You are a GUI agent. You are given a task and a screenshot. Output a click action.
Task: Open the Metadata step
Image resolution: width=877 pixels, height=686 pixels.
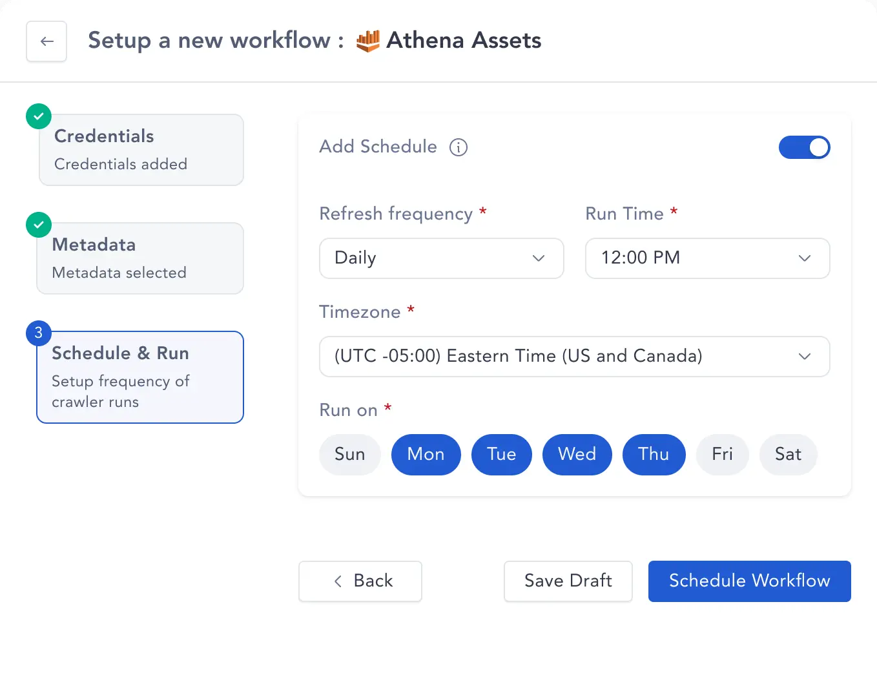140,258
